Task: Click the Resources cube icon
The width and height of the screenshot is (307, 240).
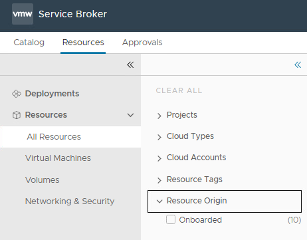Action: point(17,115)
